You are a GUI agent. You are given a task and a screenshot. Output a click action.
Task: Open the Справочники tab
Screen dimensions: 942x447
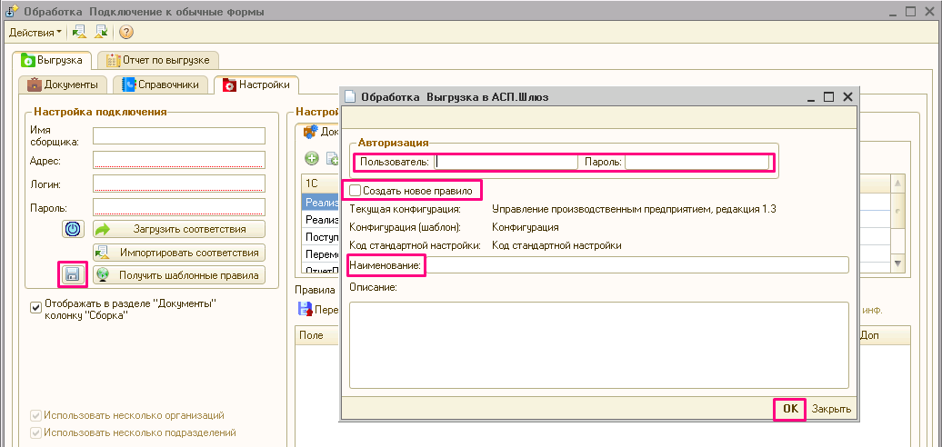coord(160,85)
